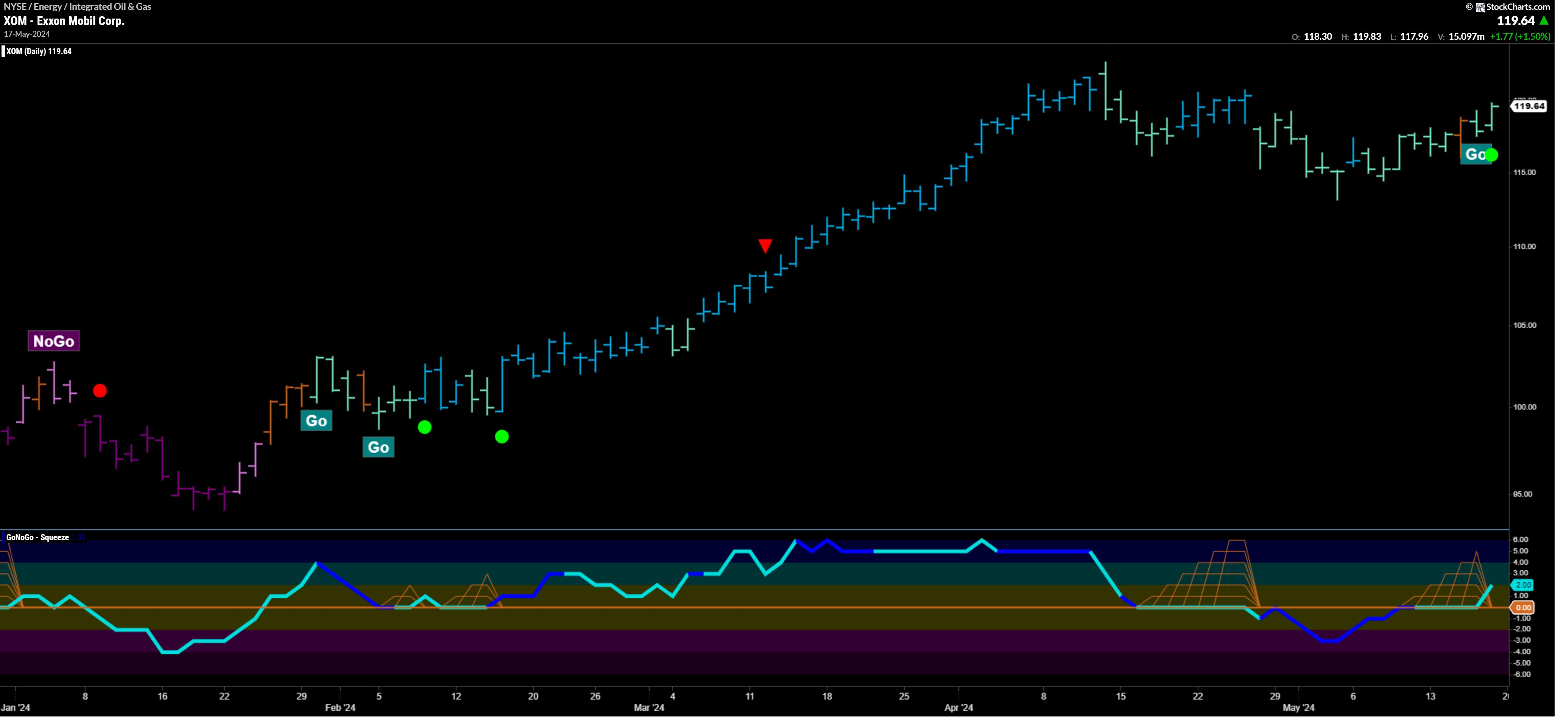1555x717 pixels.
Task: Click the 110.00 price axis label
Action: [1524, 246]
